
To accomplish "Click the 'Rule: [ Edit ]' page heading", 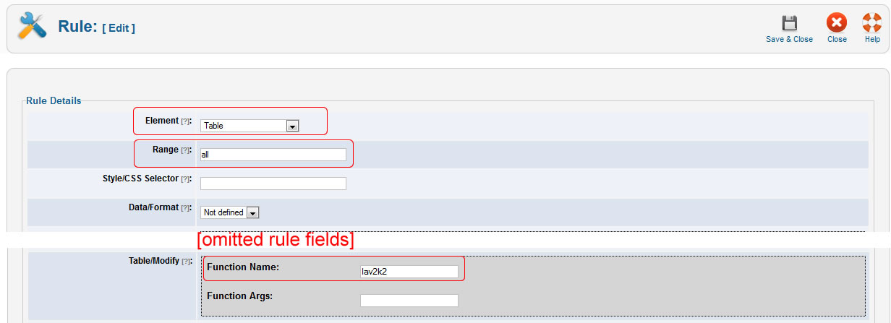I will tap(96, 27).
